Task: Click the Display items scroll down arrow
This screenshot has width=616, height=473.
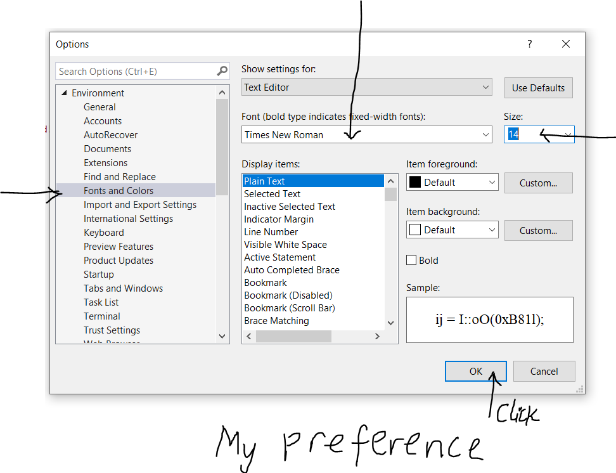Action: point(390,323)
